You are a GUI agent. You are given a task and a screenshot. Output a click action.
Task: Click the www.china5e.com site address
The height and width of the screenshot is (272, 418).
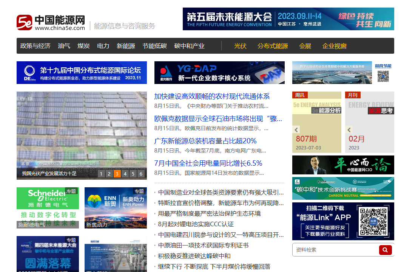point(60,28)
